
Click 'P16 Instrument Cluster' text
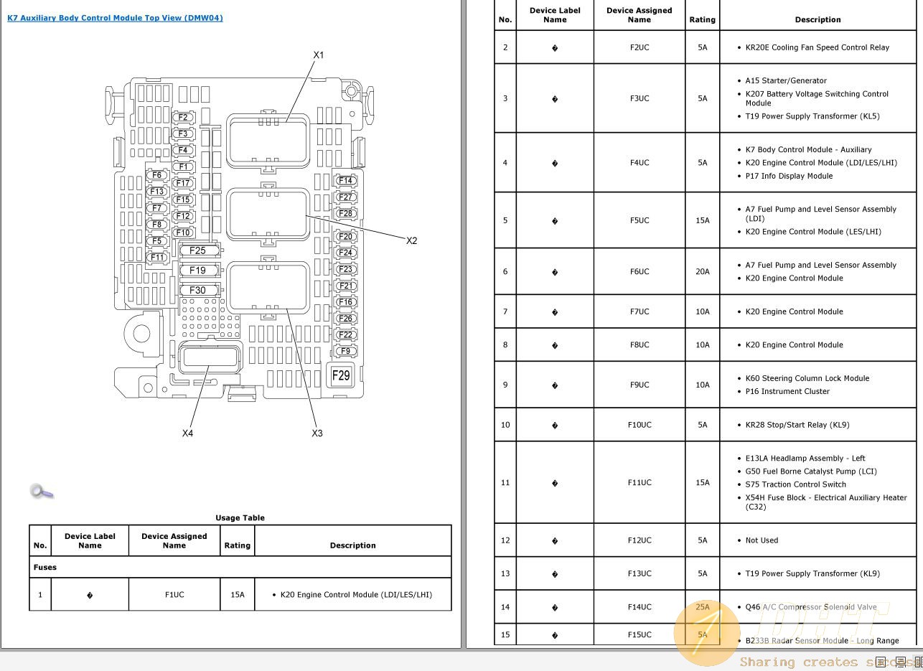click(787, 391)
